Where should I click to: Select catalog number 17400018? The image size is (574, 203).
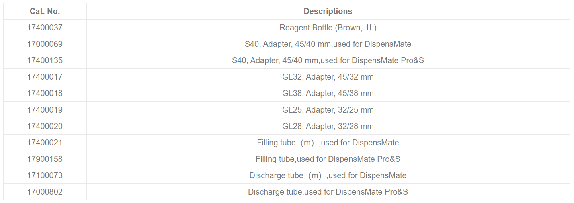(45, 93)
